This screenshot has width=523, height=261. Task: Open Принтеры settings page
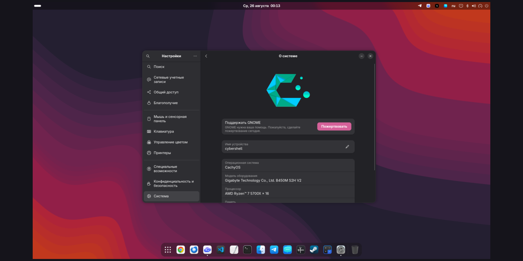[x=172, y=153]
